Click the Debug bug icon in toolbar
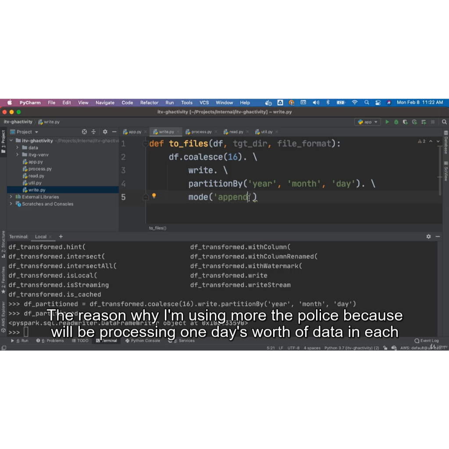 click(396, 122)
